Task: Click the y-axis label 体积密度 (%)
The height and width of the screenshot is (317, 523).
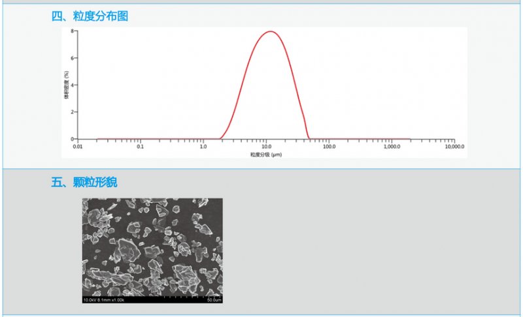Action: [67, 85]
